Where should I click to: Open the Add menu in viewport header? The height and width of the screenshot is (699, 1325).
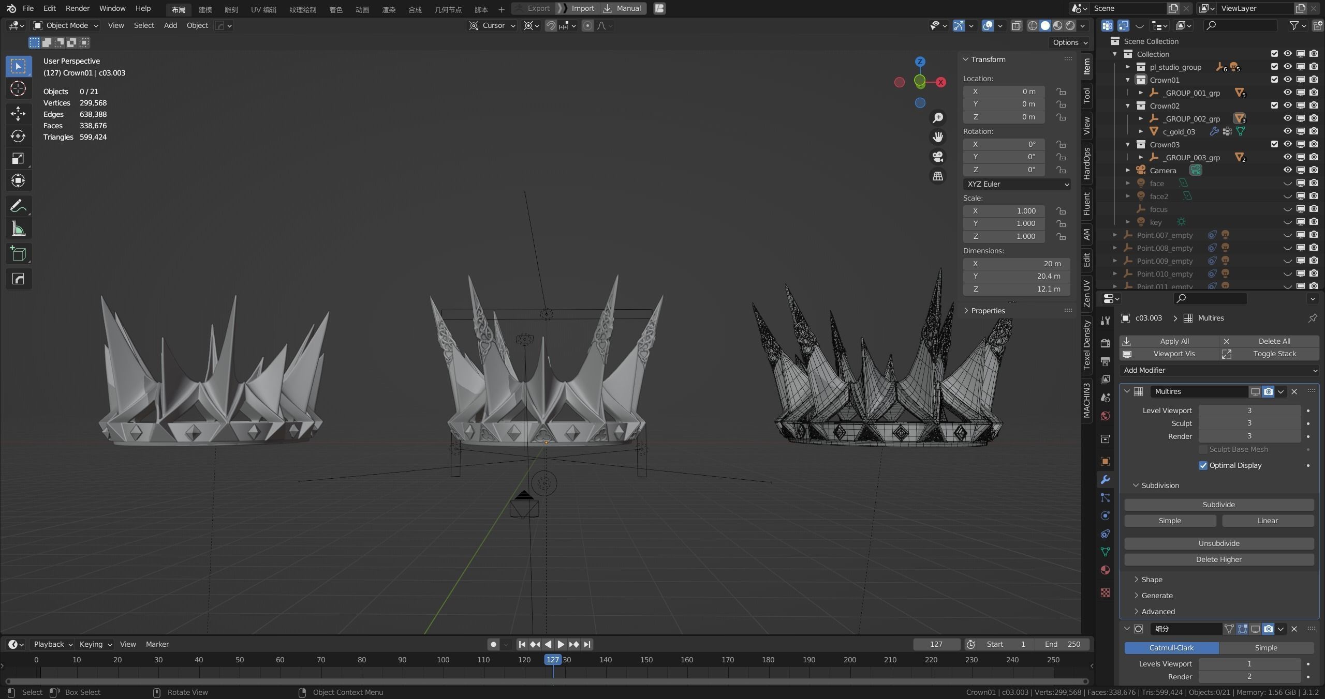click(170, 25)
